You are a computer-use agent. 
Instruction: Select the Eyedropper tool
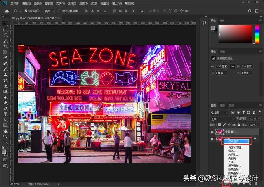click(5, 58)
